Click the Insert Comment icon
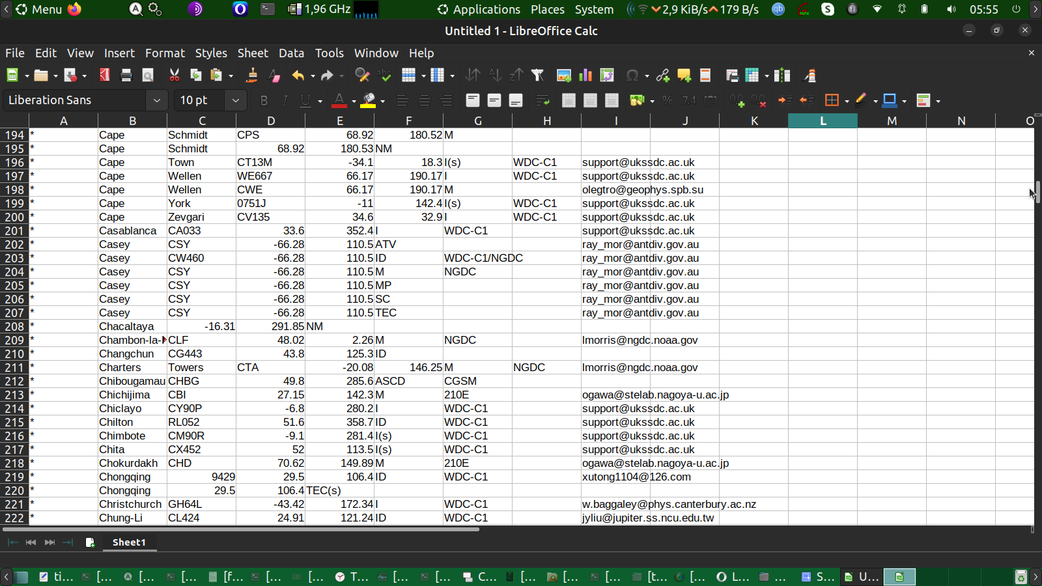The height and width of the screenshot is (586, 1042). [x=684, y=76]
